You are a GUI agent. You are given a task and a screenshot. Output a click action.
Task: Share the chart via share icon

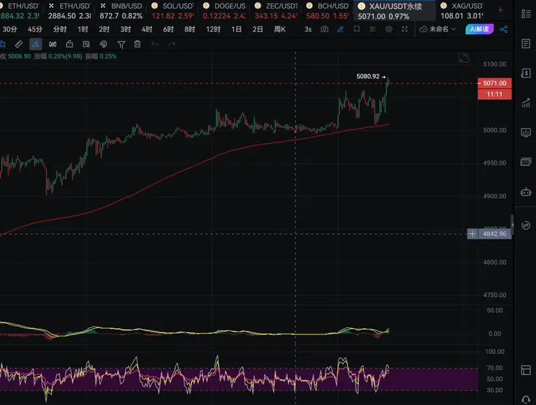pos(504,29)
